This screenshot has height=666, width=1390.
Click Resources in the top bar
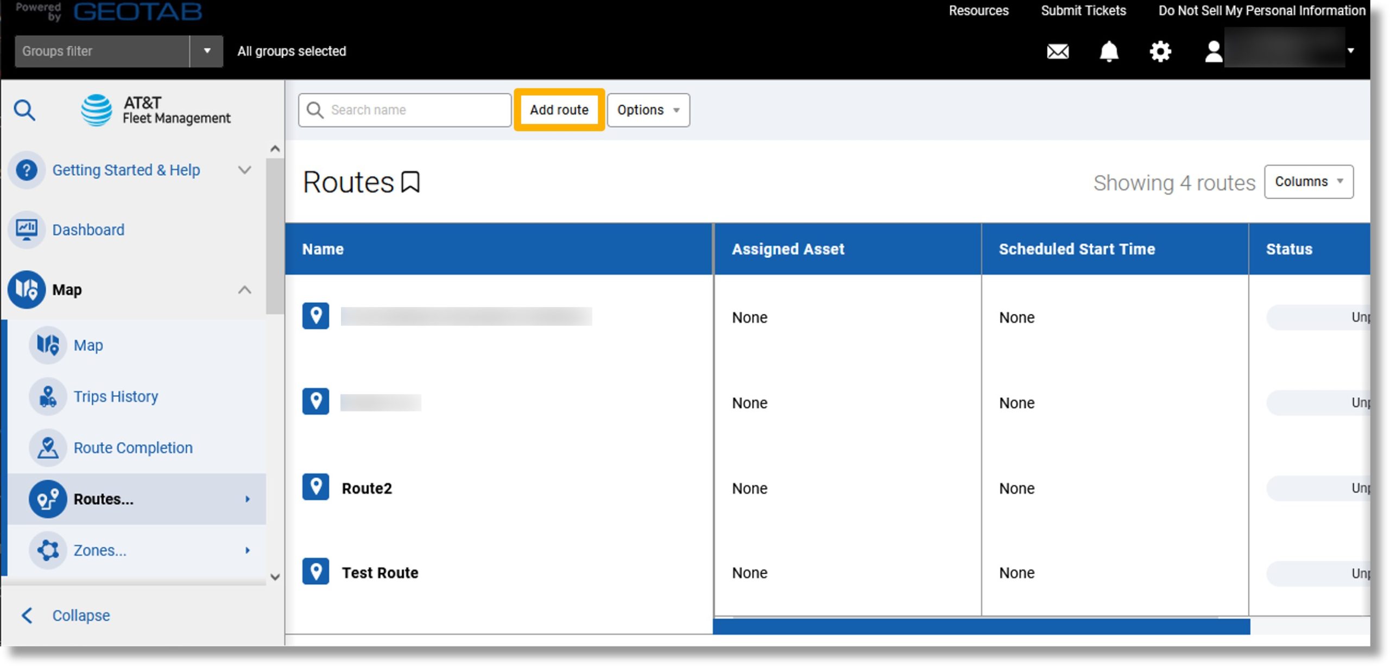pos(978,10)
